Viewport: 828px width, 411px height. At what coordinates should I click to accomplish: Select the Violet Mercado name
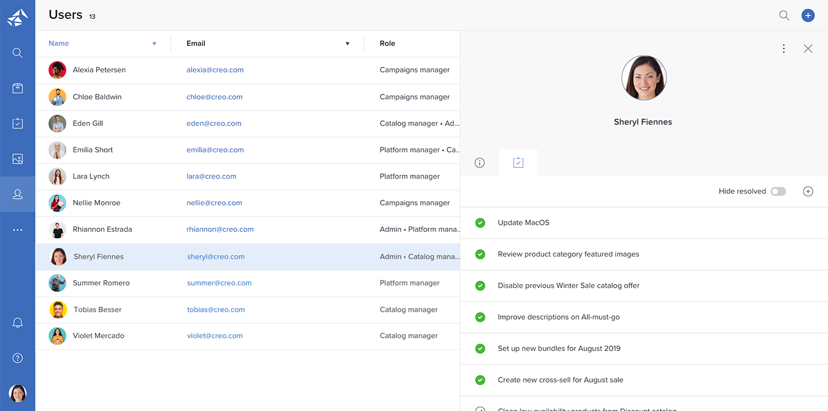(98, 336)
